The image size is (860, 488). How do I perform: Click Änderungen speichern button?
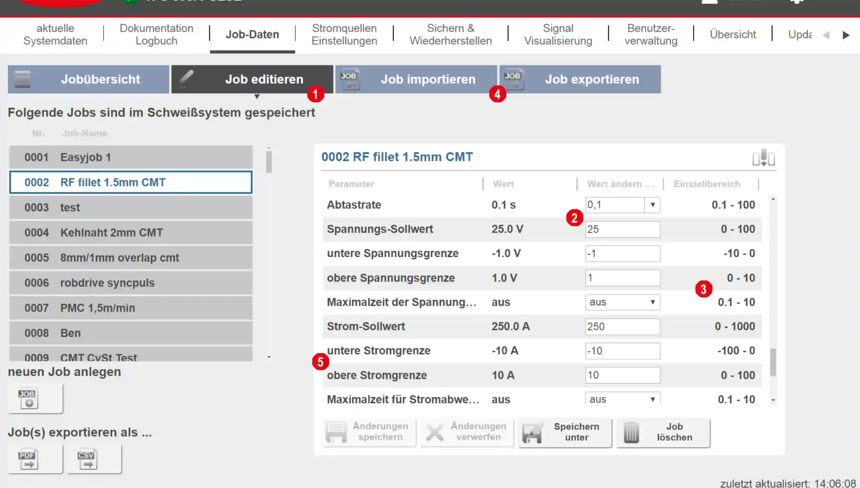point(369,432)
